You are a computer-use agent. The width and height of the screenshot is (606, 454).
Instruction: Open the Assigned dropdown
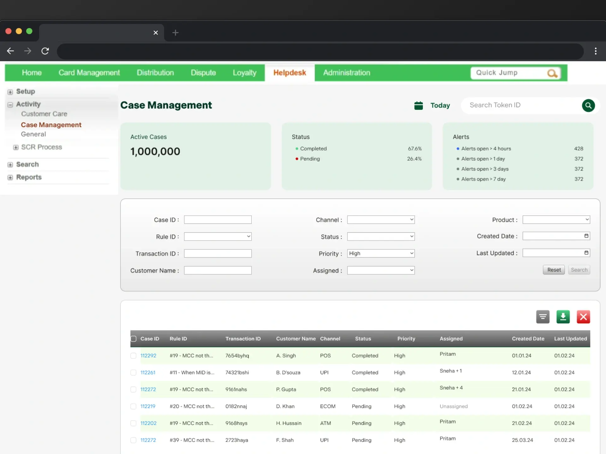tap(381, 270)
